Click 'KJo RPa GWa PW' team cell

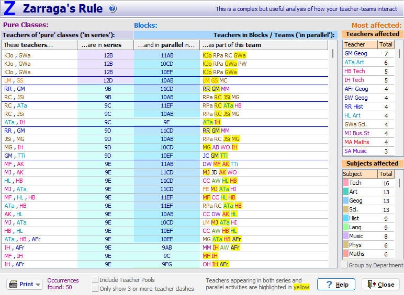point(264,64)
